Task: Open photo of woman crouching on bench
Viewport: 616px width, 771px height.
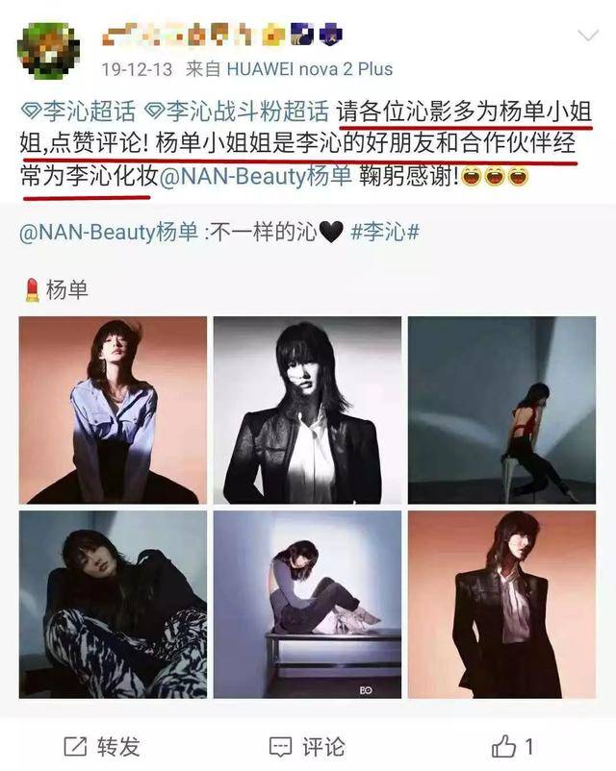Action: [x=307, y=605]
